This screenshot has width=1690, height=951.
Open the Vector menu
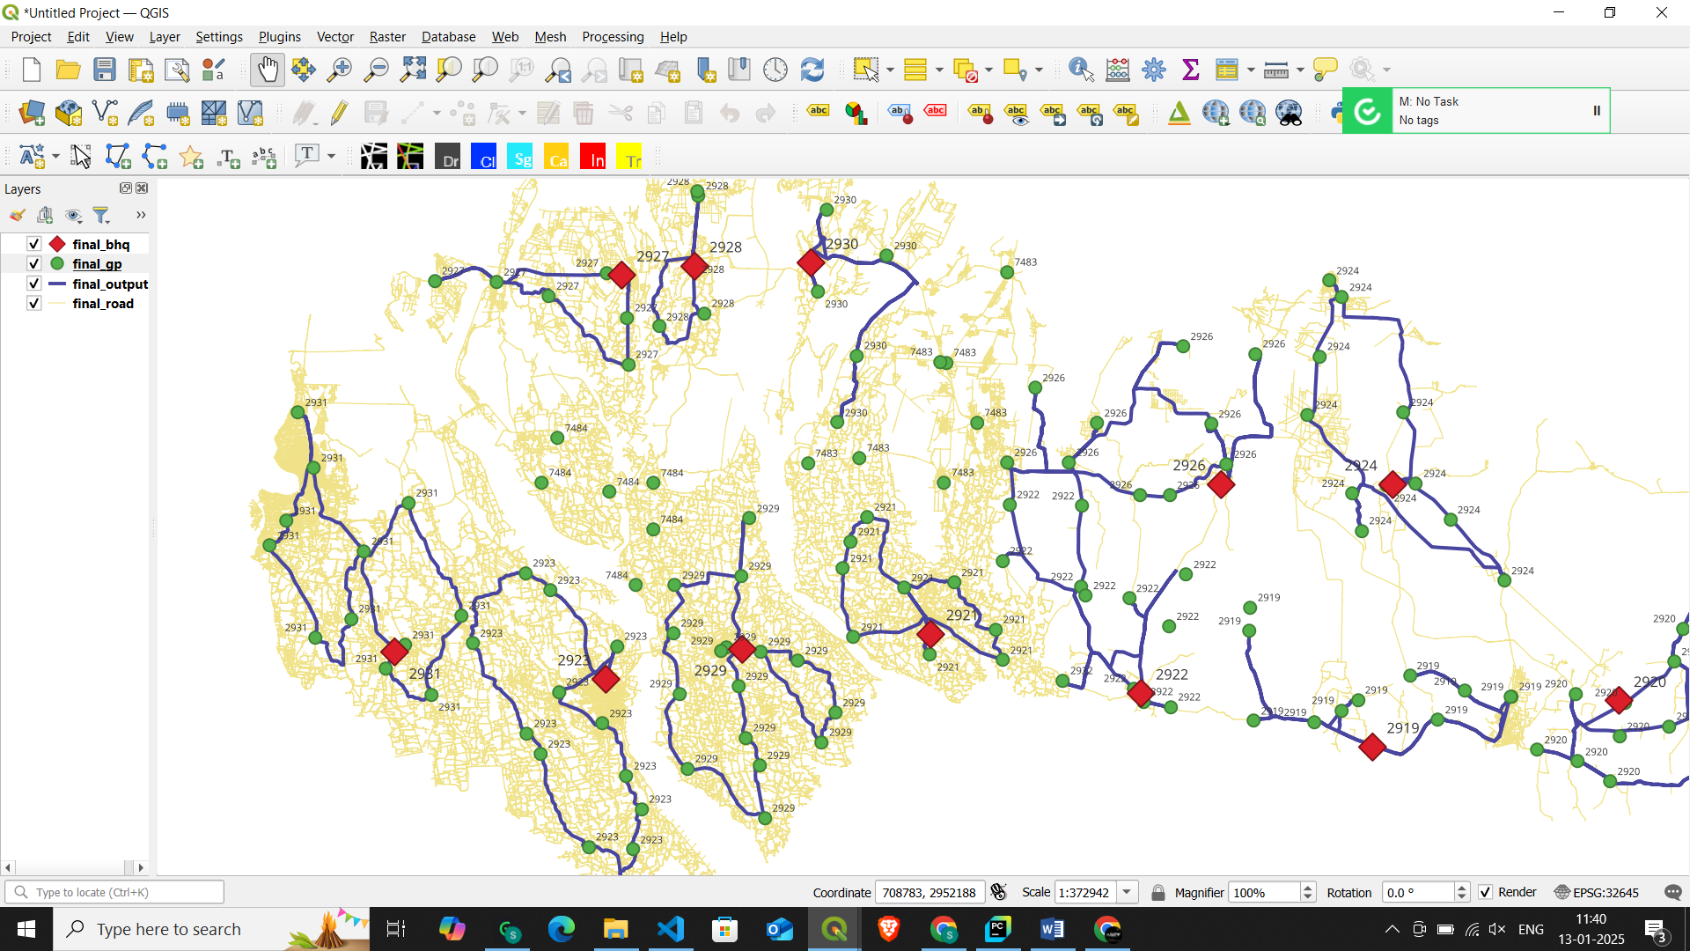click(x=335, y=36)
